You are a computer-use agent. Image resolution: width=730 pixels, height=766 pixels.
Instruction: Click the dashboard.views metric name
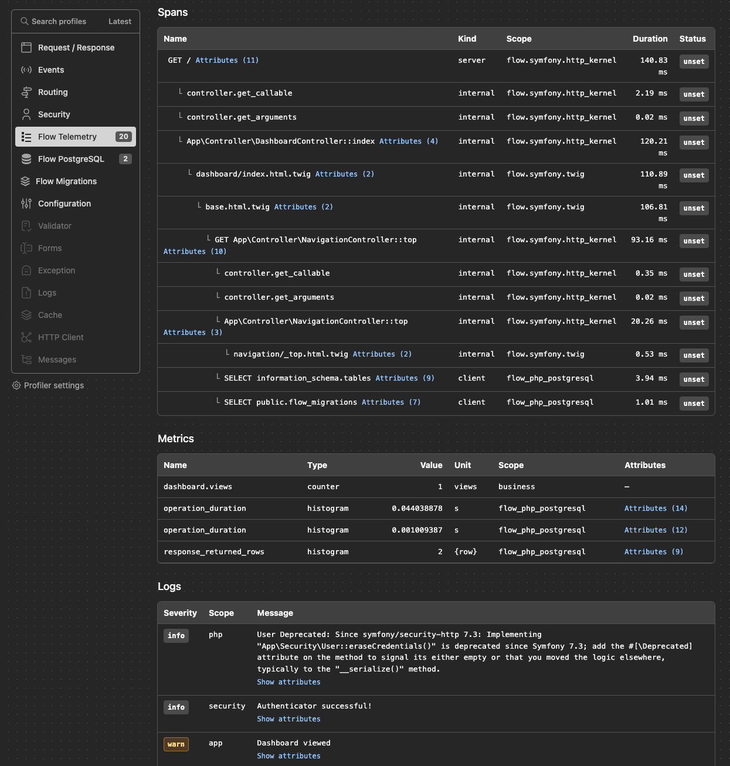pyautogui.click(x=198, y=487)
